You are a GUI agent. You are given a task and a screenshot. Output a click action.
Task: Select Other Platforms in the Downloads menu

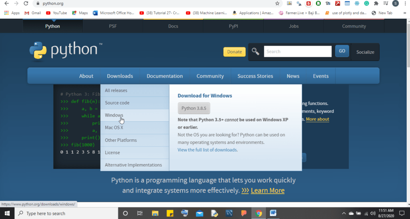tap(135, 140)
